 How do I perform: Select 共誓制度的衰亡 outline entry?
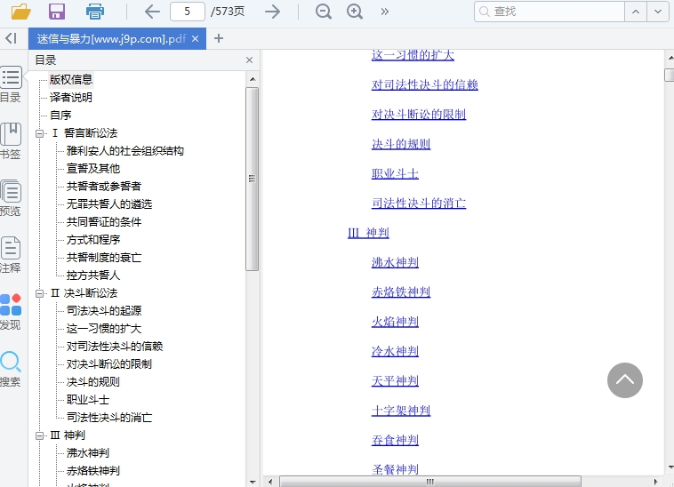[x=104, y=258]
